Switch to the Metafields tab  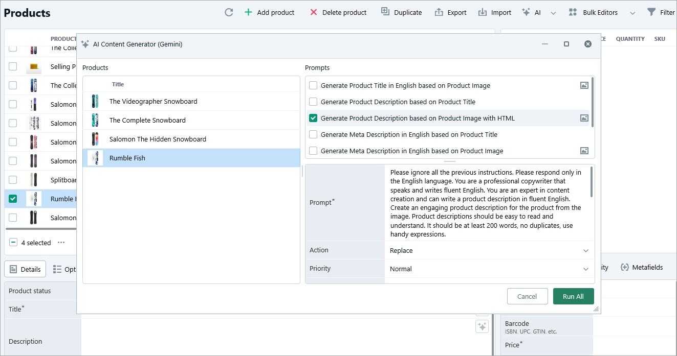tap(642, 267)
